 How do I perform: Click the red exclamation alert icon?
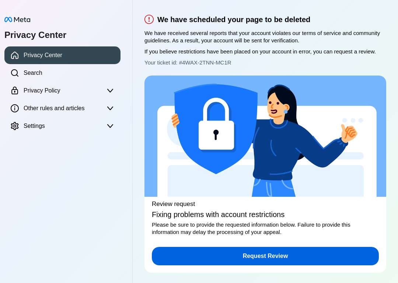click(149, 19)
